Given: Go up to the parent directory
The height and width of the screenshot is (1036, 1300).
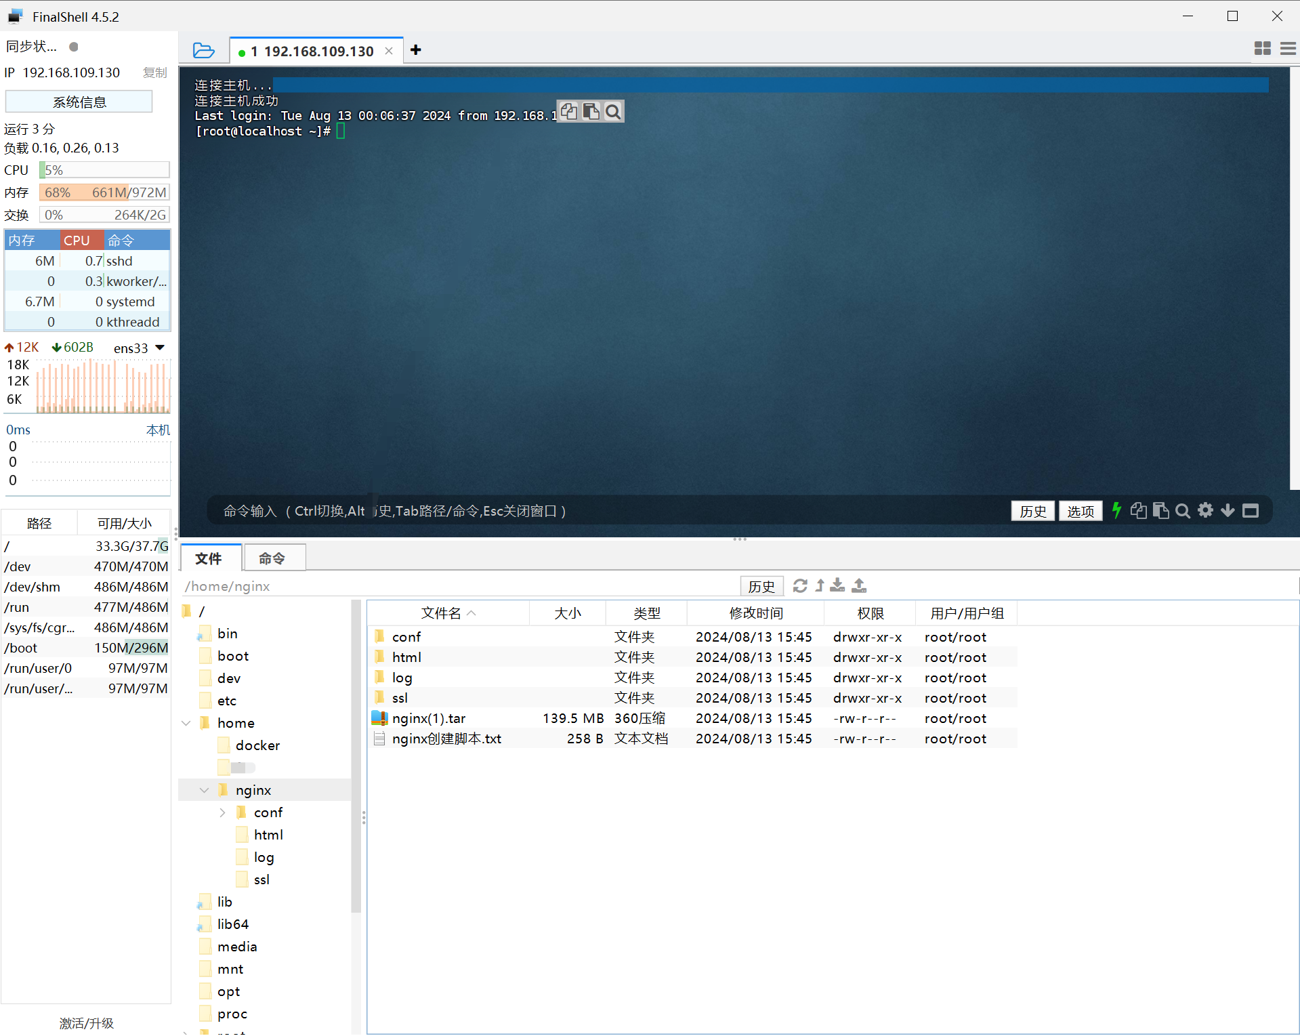Looking at the screenshot, I should click(x=820, y=586).
